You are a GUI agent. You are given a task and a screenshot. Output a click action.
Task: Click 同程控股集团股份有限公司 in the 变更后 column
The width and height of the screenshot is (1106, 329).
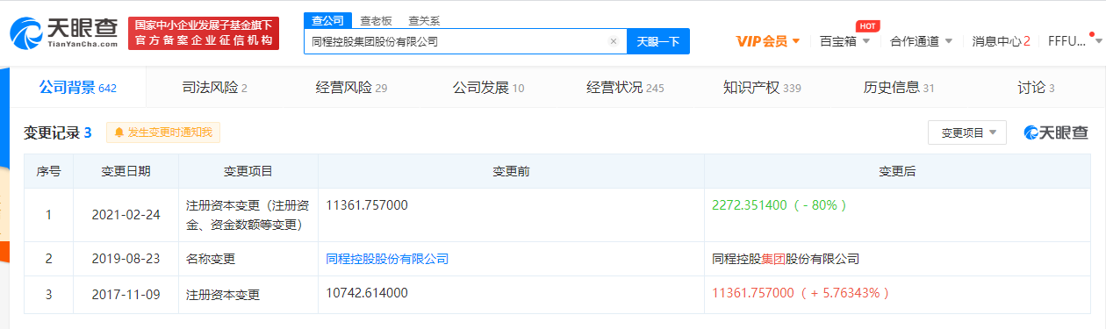click(786, 260)
